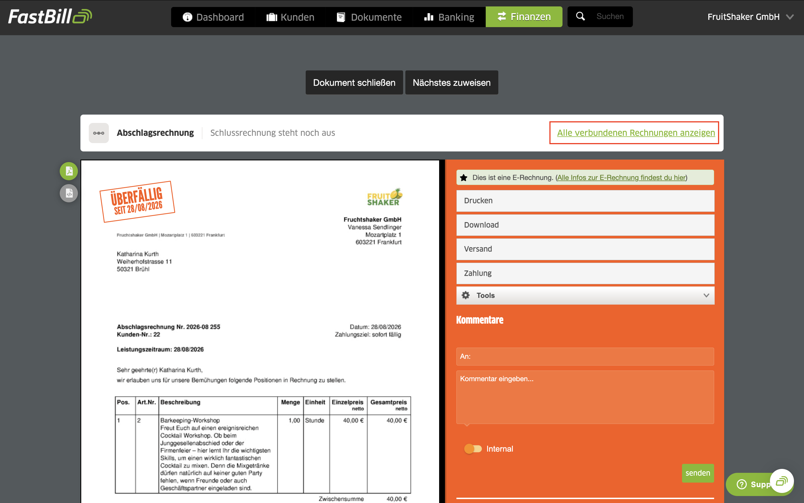Image resolution: width=804 pixels, height=503 pixels.
Task: Click 'Weiherhofstrasse 11' address line
Action: [x=144, y=262]
